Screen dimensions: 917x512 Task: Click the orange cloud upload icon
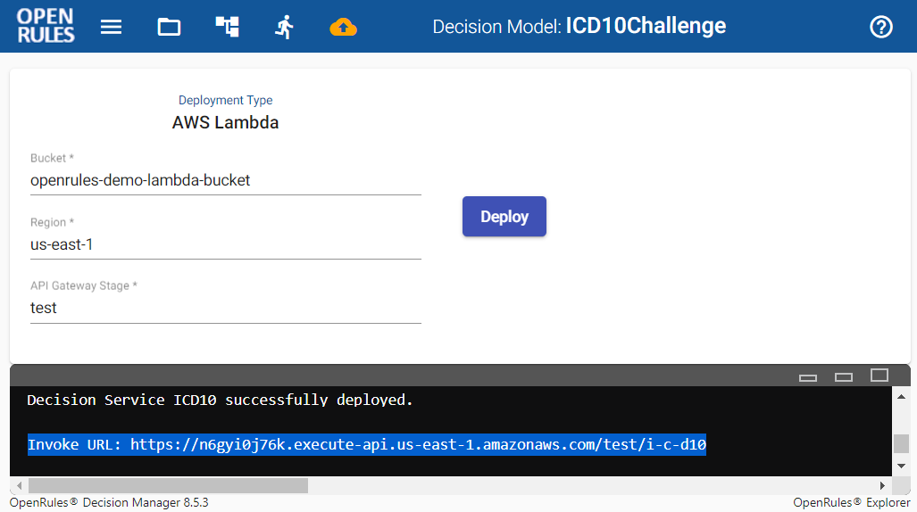[343, 27]
